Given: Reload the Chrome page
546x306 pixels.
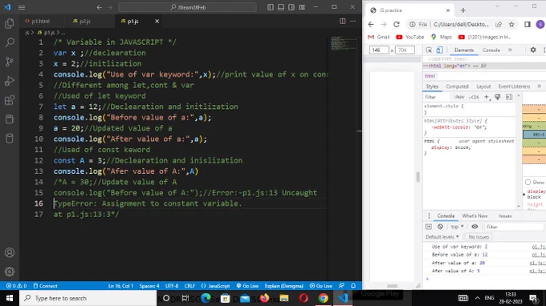Looking at the screenshot, I should (397, 24).
